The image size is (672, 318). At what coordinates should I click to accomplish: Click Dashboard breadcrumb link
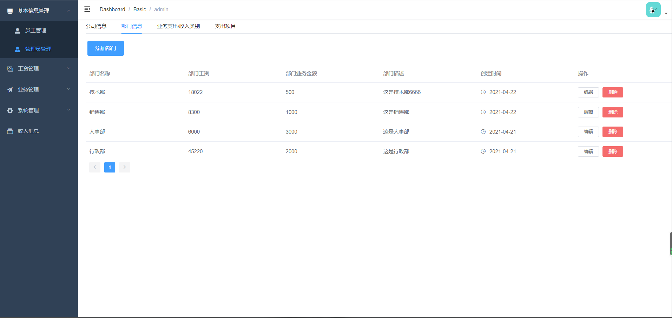pos(112,9)
